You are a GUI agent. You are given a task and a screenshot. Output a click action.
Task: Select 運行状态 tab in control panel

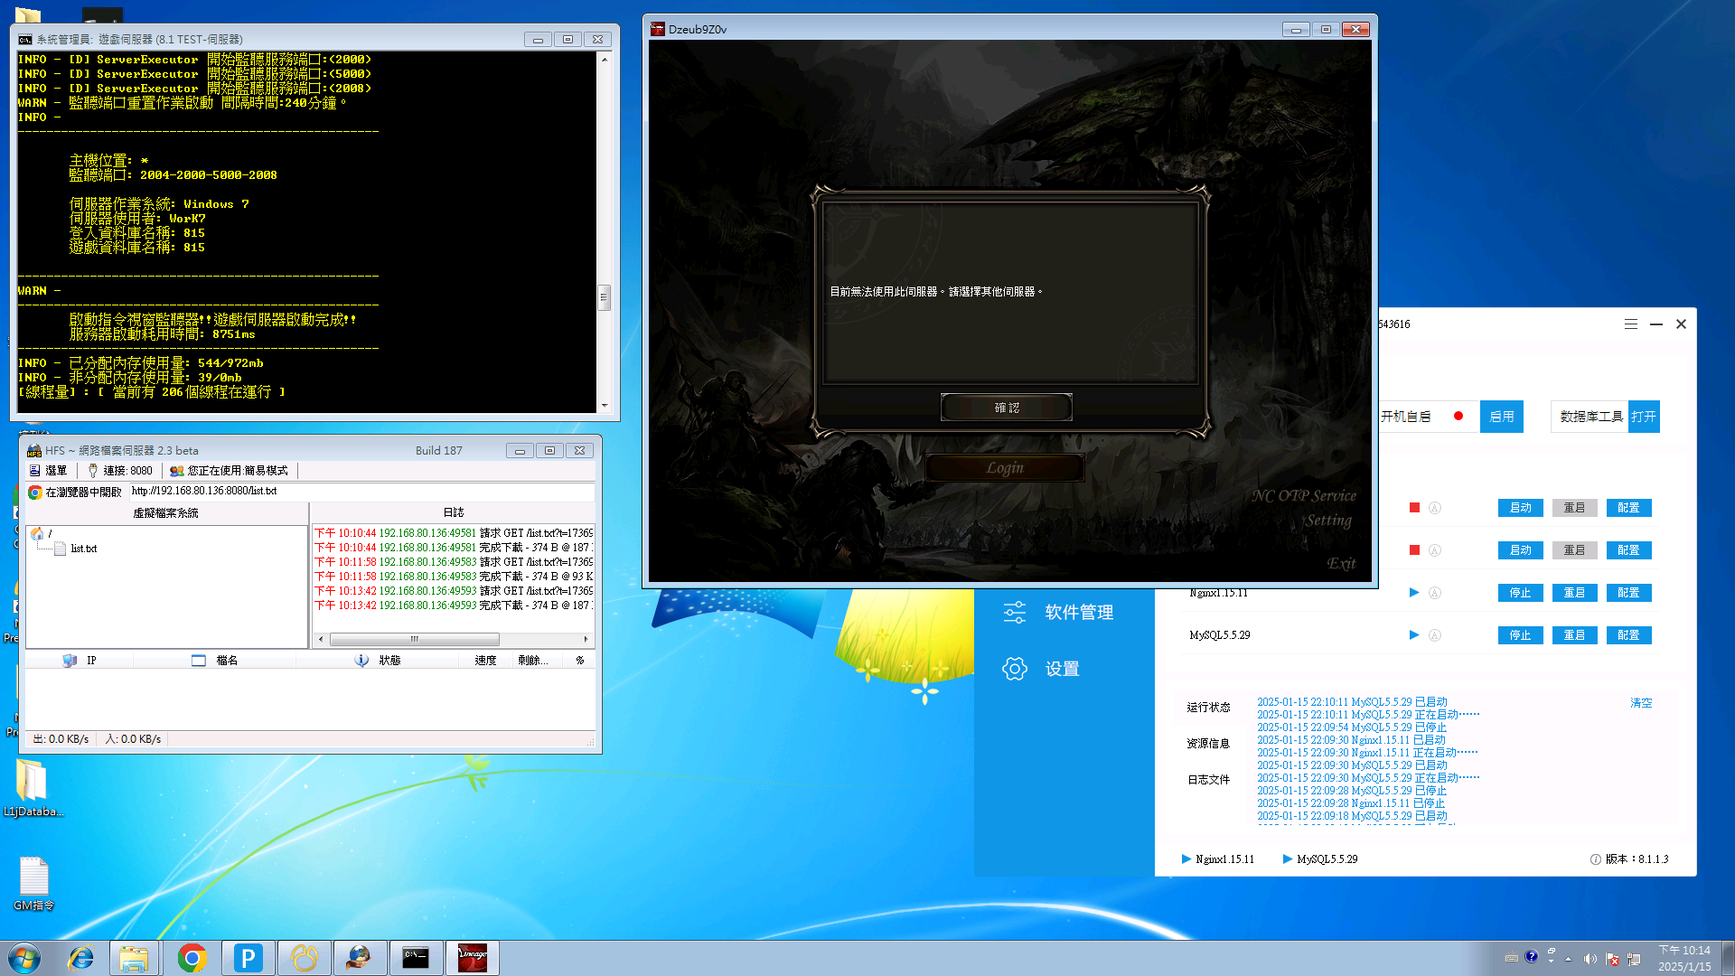(x=1208, y=708)
